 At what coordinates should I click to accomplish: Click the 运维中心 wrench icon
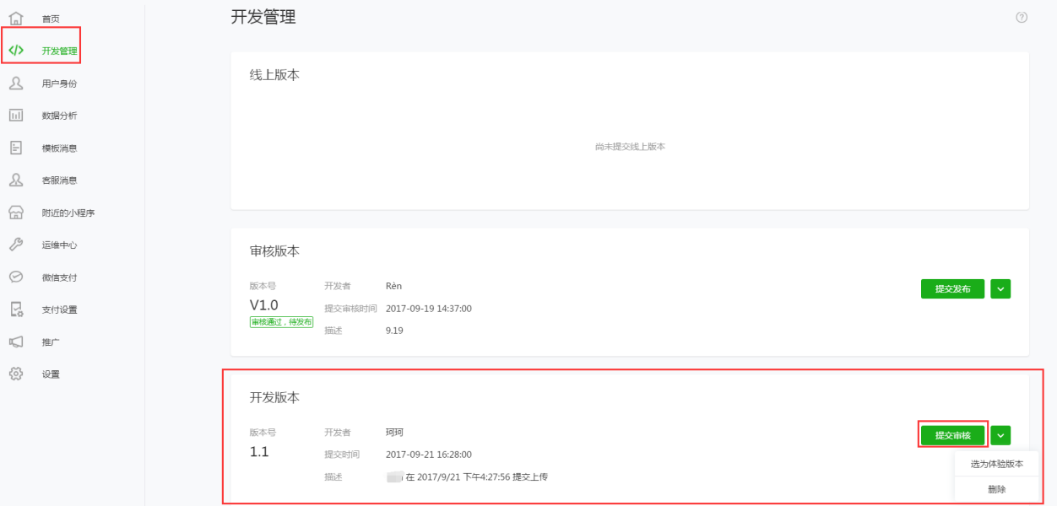15,245
